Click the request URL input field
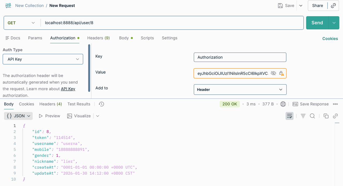Screen dimensions: 343x186 [x=172, y=23]
